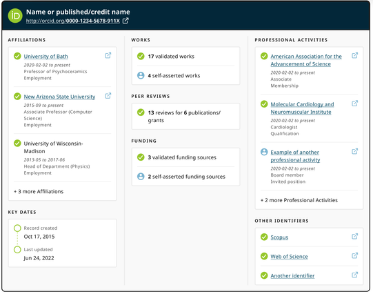Open external link icon for Another identifier

click(x=354, y=275)
